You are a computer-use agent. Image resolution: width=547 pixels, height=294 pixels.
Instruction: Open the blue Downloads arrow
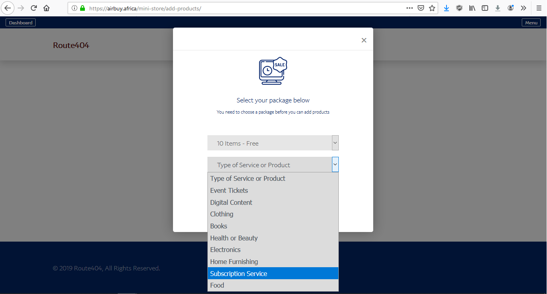[446, 8]
